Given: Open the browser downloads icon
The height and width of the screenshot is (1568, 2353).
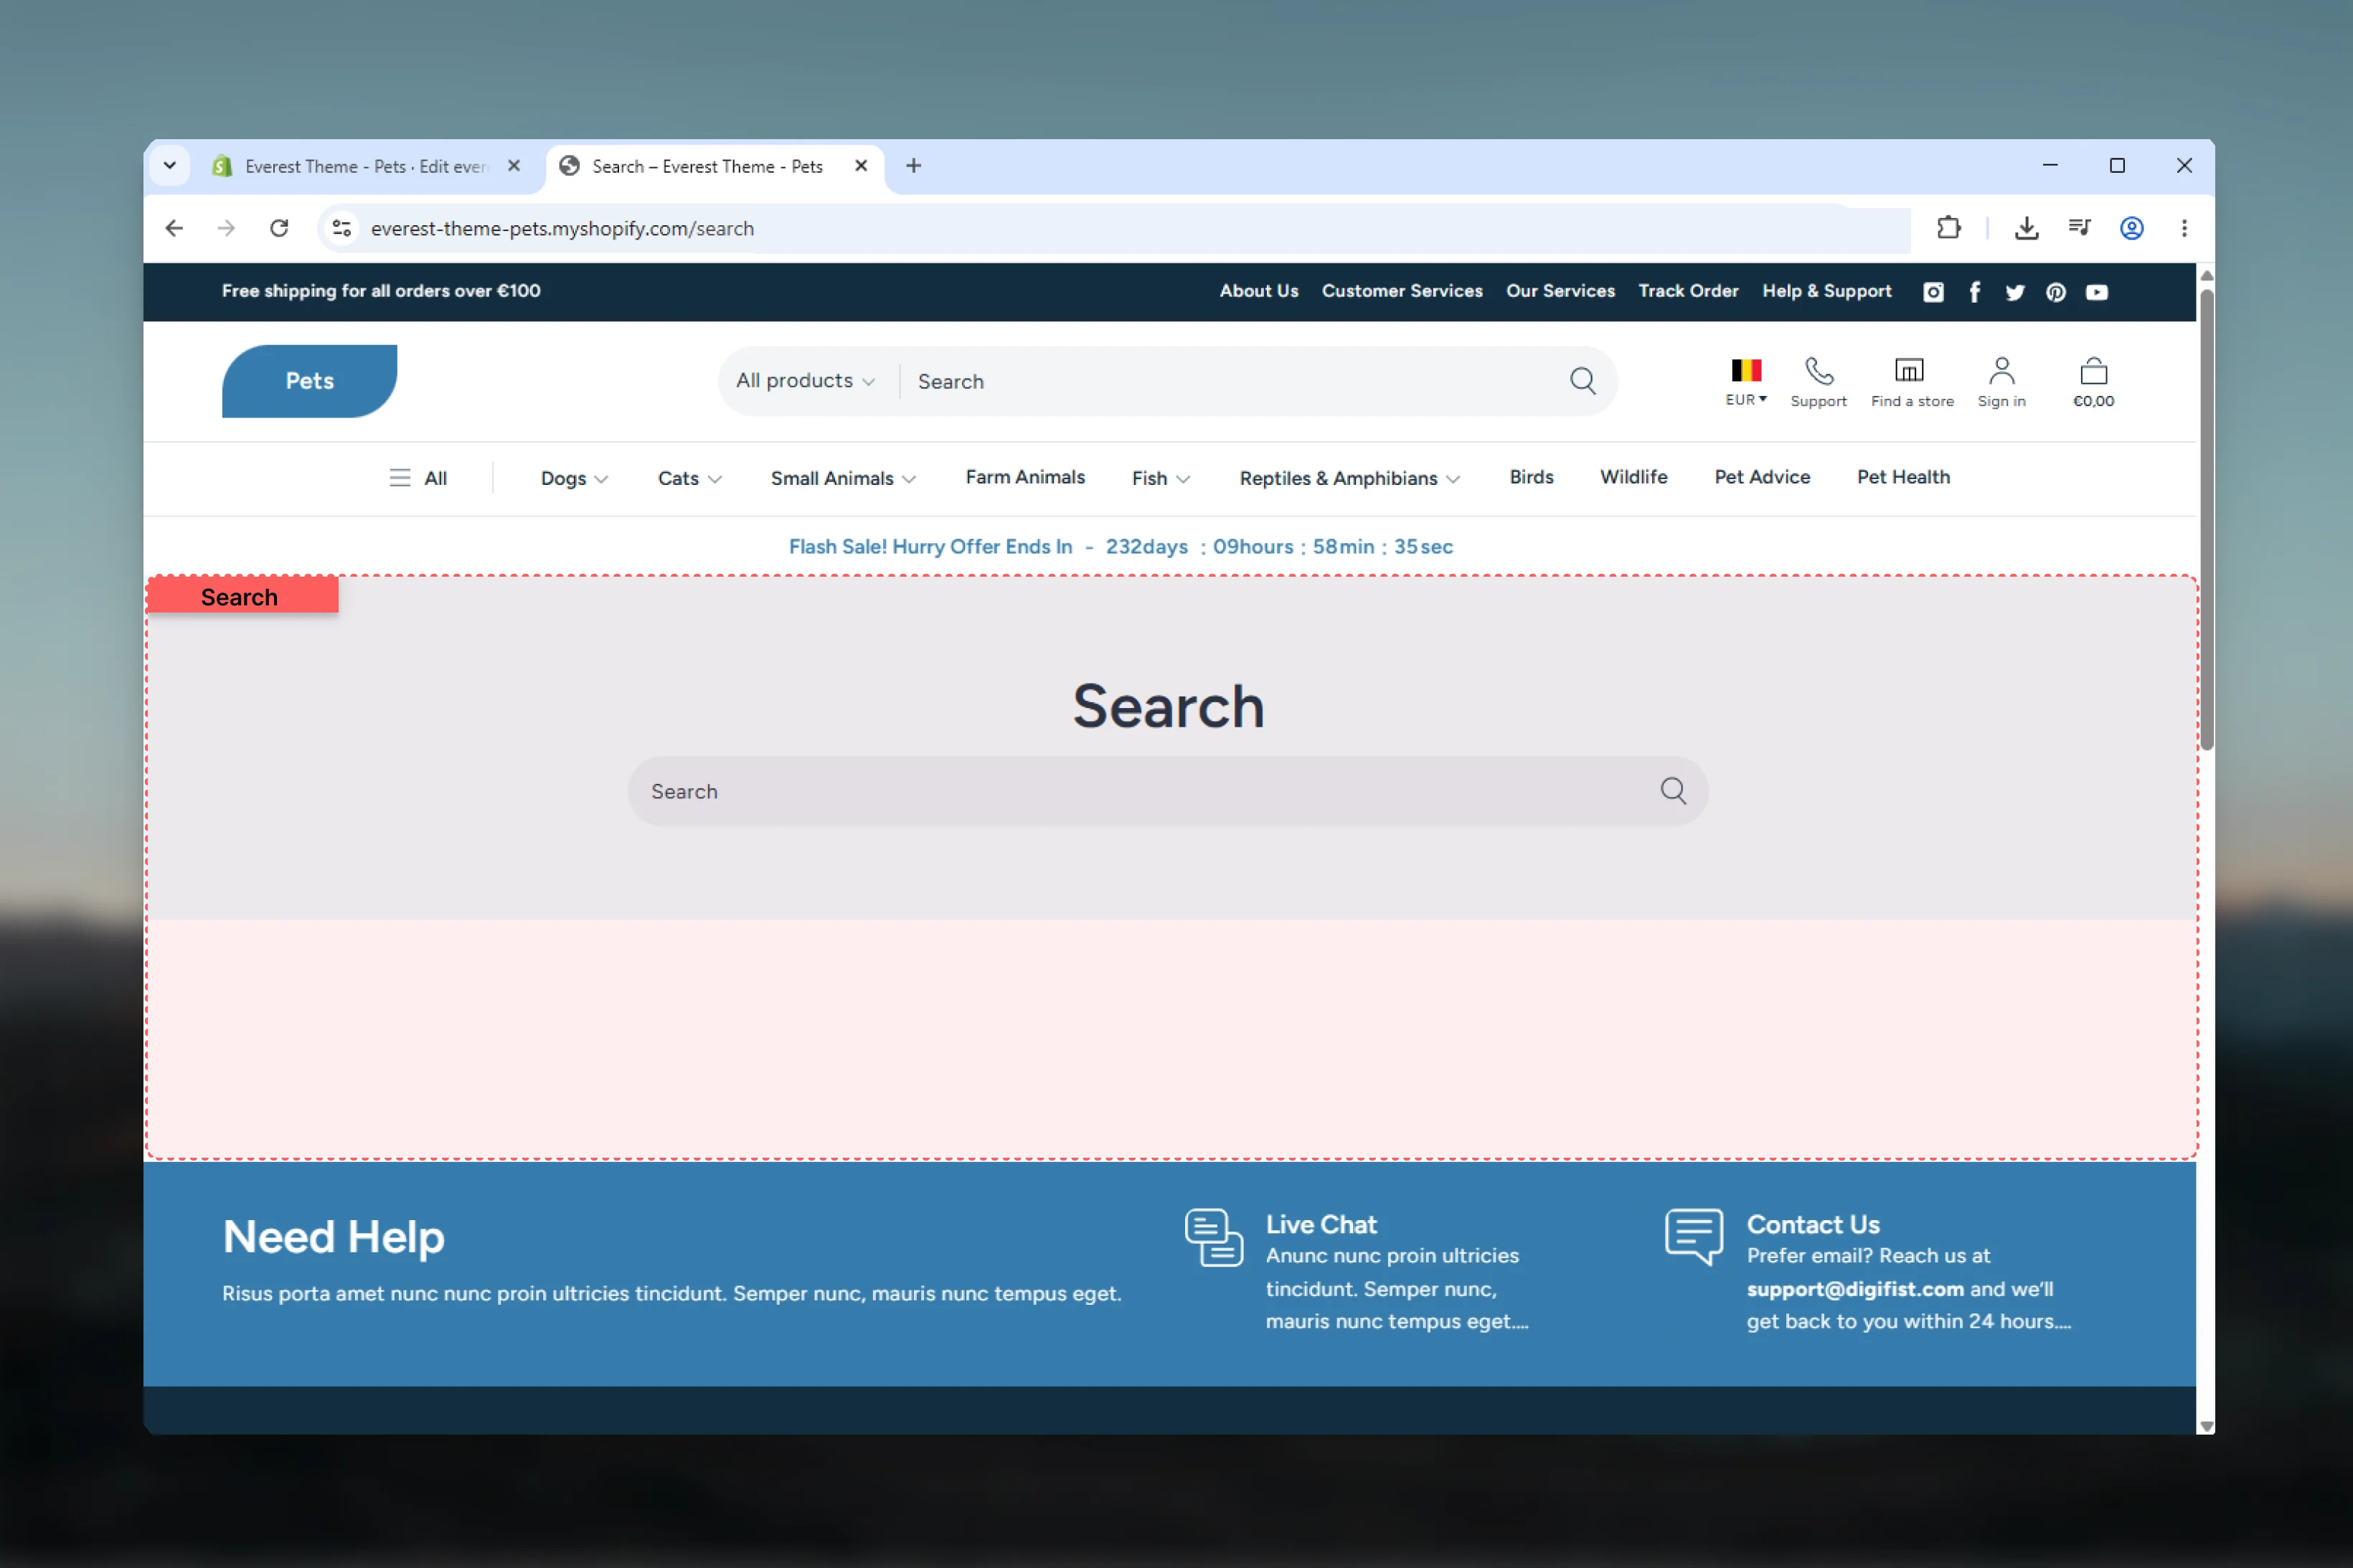Looking at the screenshot, I should (x=2026, y=228).
